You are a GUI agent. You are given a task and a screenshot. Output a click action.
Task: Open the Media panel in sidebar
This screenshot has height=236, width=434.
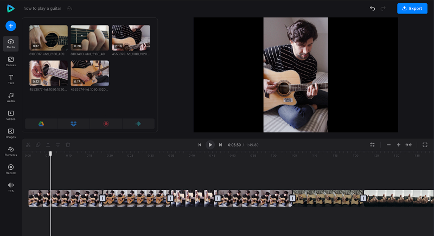click(x=11, y=44)
